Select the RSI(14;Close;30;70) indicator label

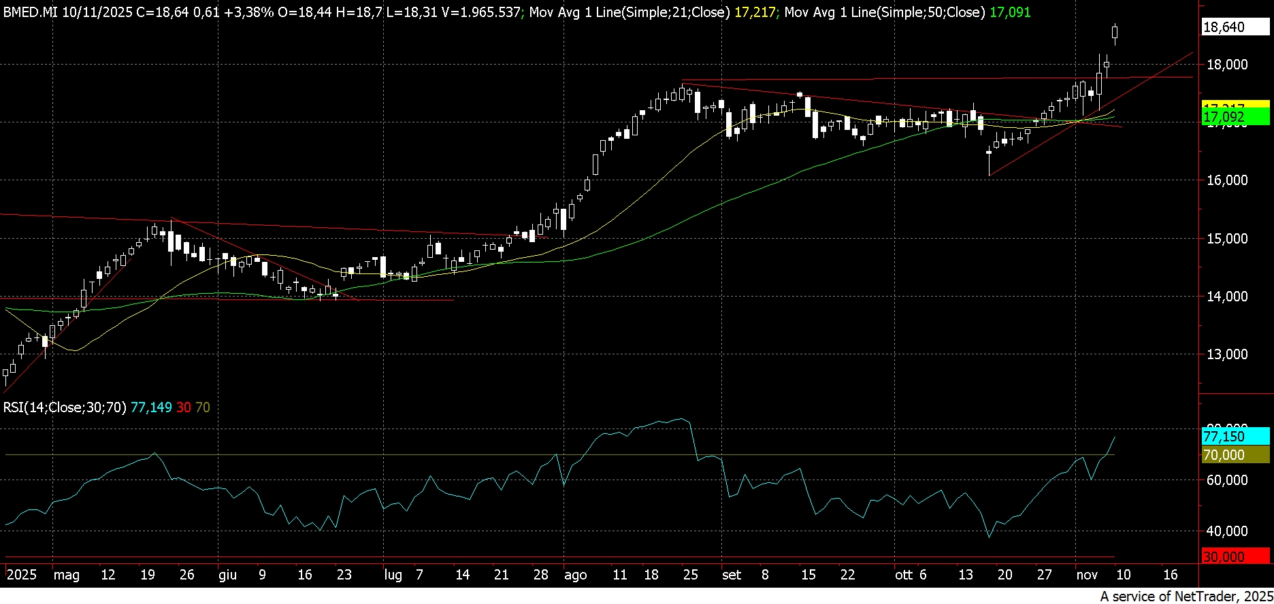click(x=65, y=407)
